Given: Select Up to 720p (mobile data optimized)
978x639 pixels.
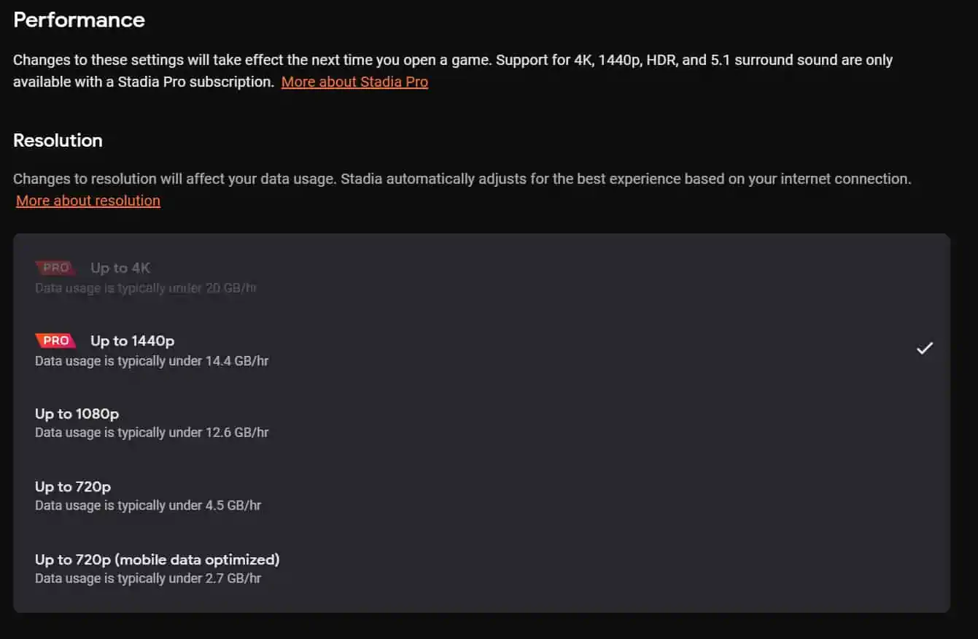Looking at the screenshot, I should point(481,569).
